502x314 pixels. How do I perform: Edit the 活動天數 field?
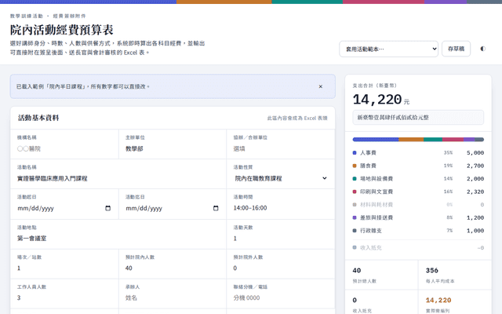pyautogui.click(x=281, y=239)
